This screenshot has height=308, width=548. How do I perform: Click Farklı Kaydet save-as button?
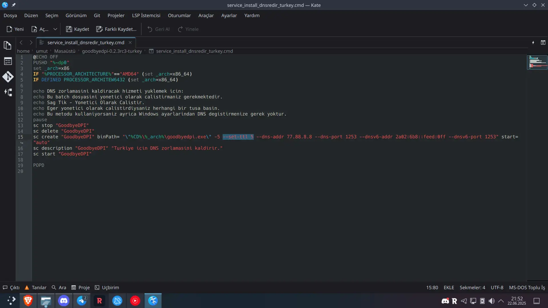point(116,29)
